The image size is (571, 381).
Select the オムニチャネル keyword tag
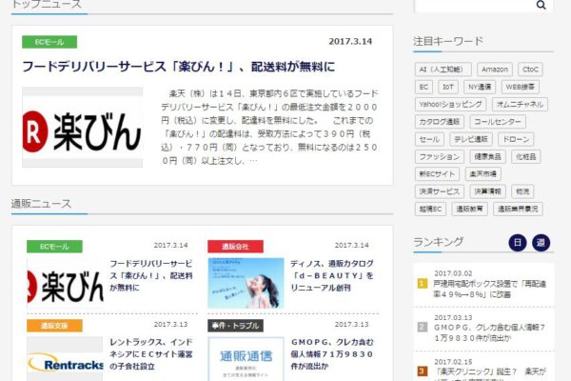[520, 104]
